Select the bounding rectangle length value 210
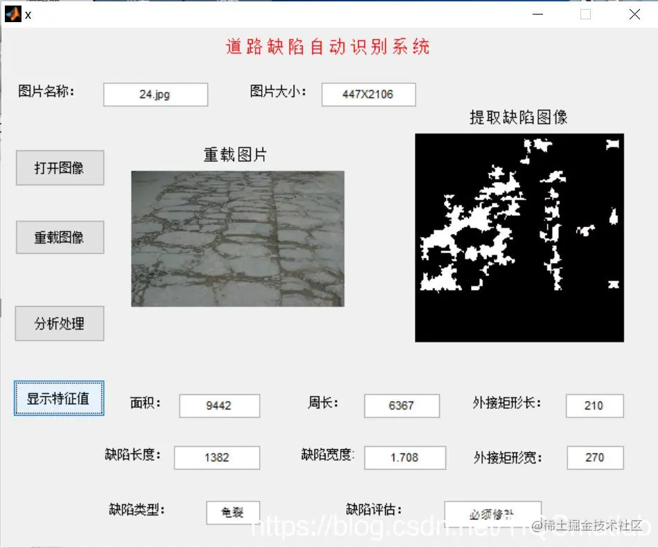Image resolution: width=658 pixels, height=548 pixels. [x=594, y=406]
